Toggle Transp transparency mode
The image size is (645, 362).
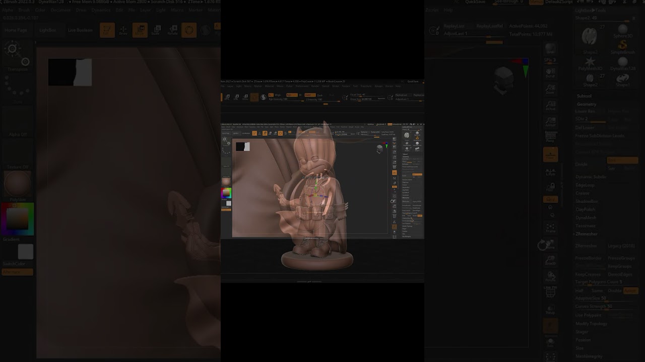pos(550,309)
